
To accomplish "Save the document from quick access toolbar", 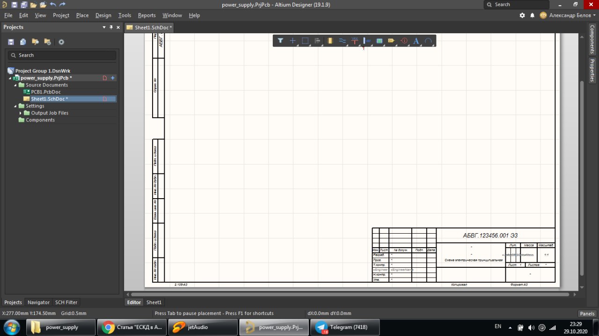I will pos(14,5).
